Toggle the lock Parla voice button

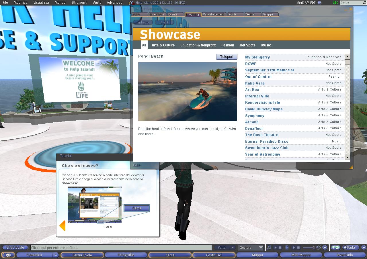(350, 248)
